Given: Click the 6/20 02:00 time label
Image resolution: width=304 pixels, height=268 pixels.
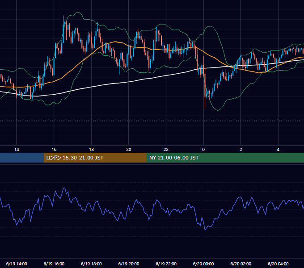Looking at the screenshot, I should pos(241,264).
